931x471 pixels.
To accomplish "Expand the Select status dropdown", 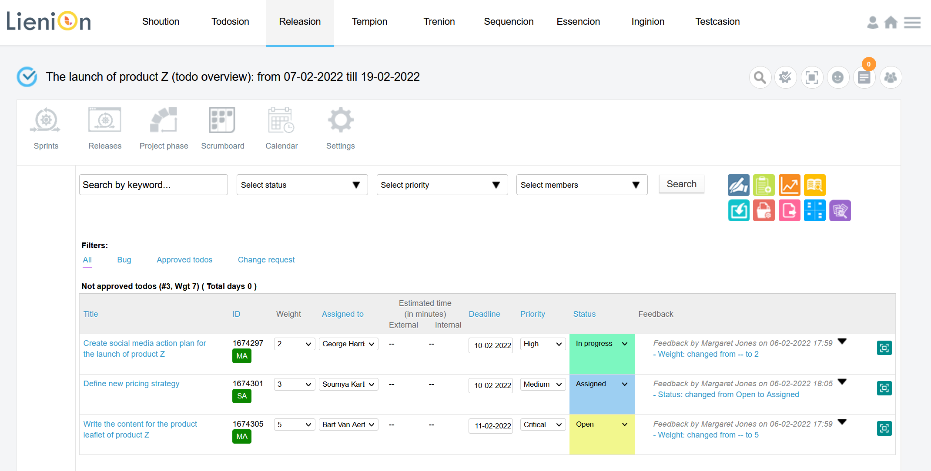I will pos(302,185).
